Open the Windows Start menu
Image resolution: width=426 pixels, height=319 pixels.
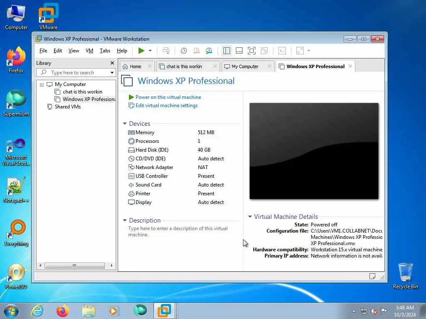pyautogui.click(x=11, y=311)
